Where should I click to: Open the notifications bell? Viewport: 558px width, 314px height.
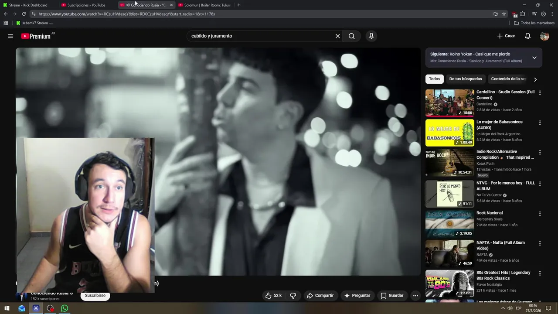click(x=527, y=36)
